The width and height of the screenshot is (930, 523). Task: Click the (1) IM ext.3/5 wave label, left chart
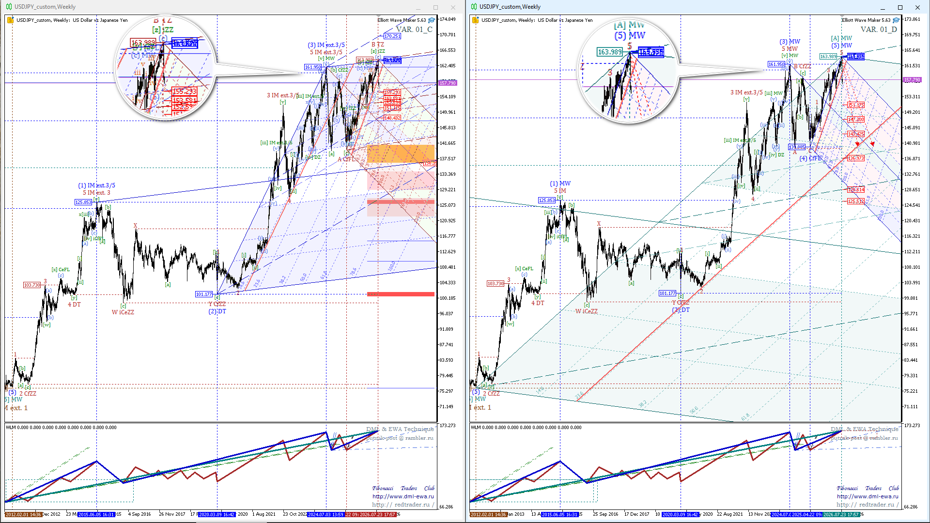point(97,185)
